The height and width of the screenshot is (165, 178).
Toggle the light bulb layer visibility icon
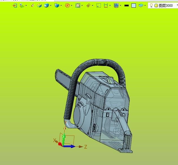(x=151, y=5)
